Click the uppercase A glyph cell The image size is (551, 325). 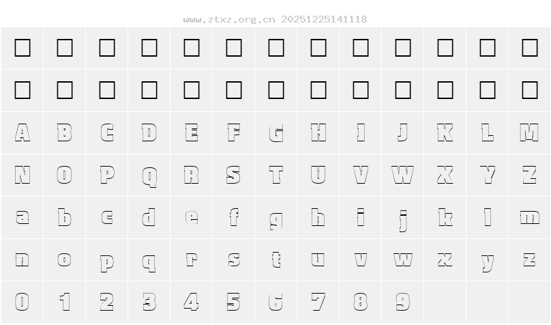(23, 132)
